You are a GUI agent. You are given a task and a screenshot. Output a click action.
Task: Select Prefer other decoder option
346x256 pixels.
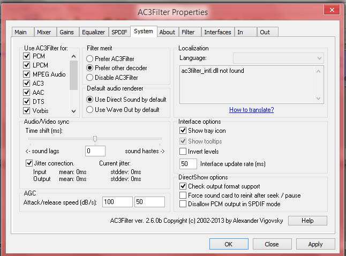tap(89, 68)
